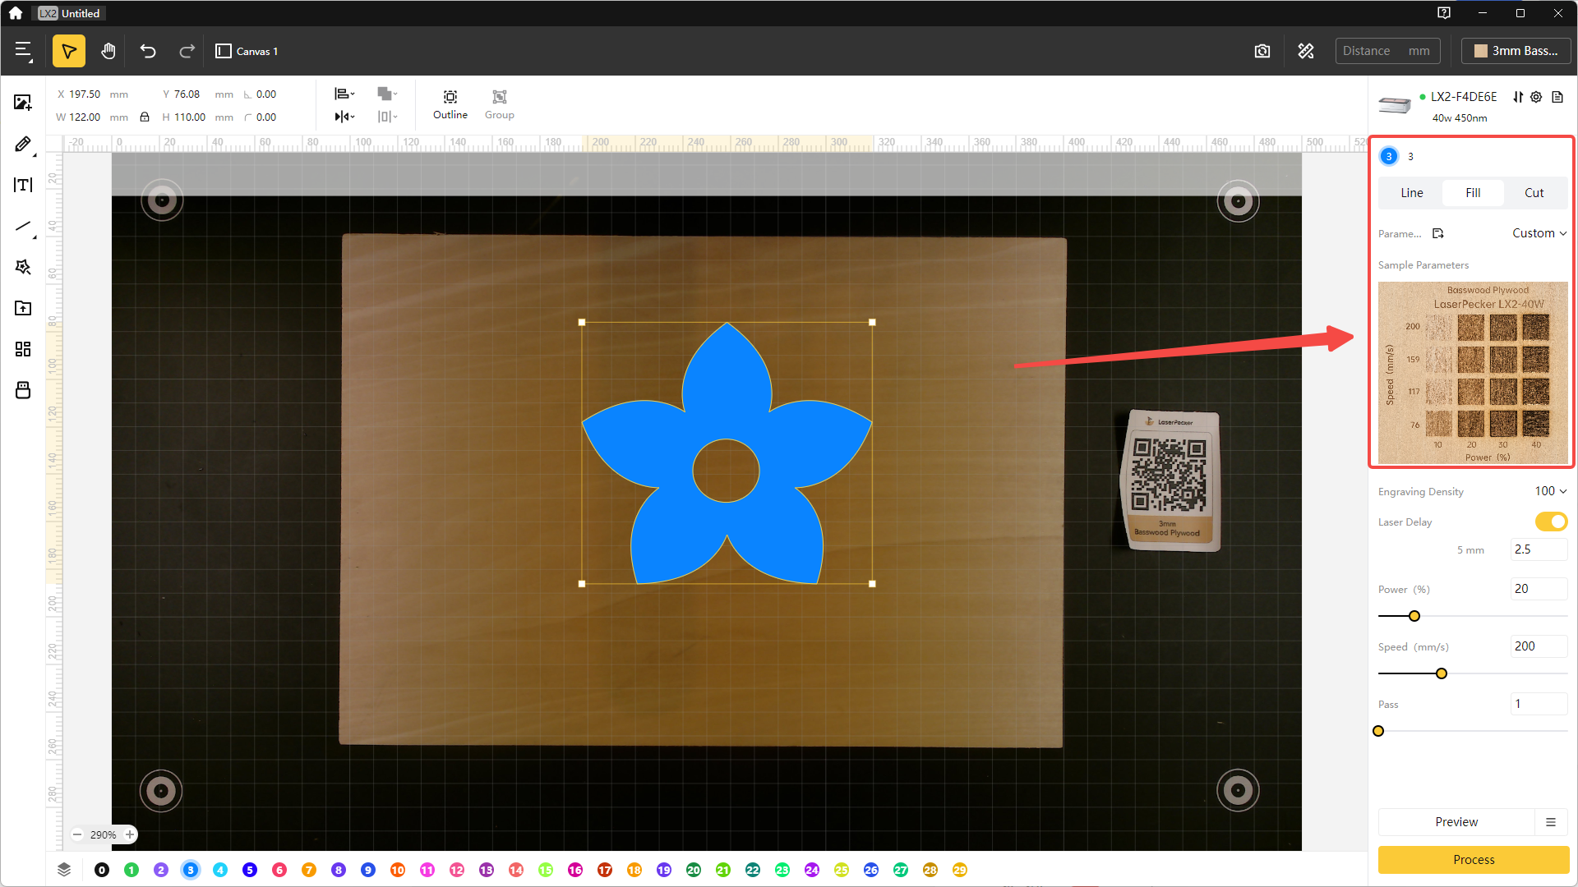Image resolution: width=1578 pixels, height=887 pixels.
Task: Adjust the Speed slider
Action: (1442, 673)
